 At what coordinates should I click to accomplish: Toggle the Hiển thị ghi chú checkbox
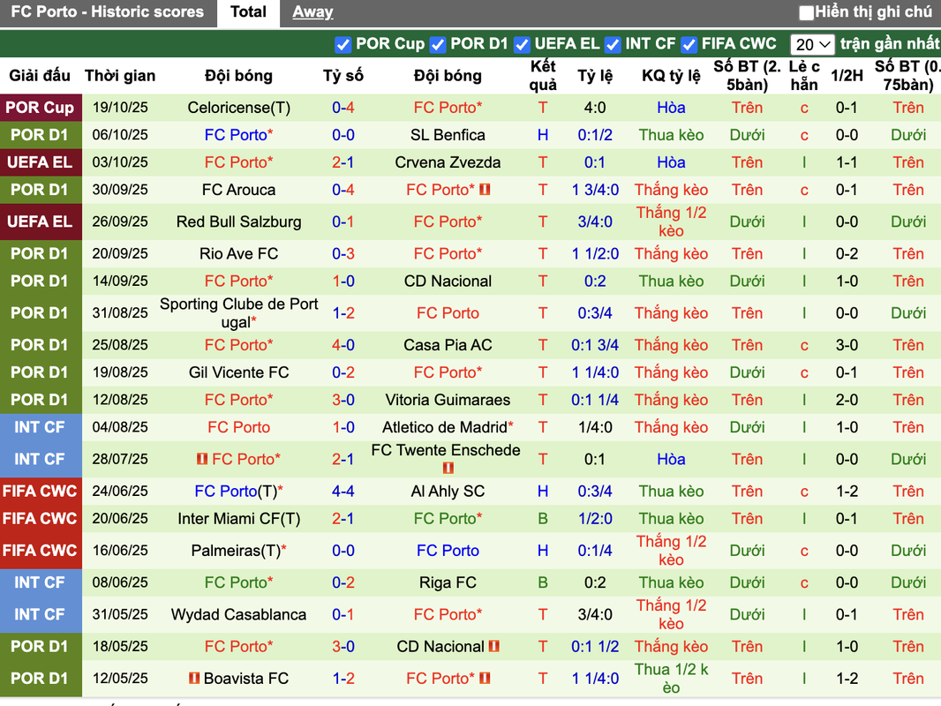(807, 12)
